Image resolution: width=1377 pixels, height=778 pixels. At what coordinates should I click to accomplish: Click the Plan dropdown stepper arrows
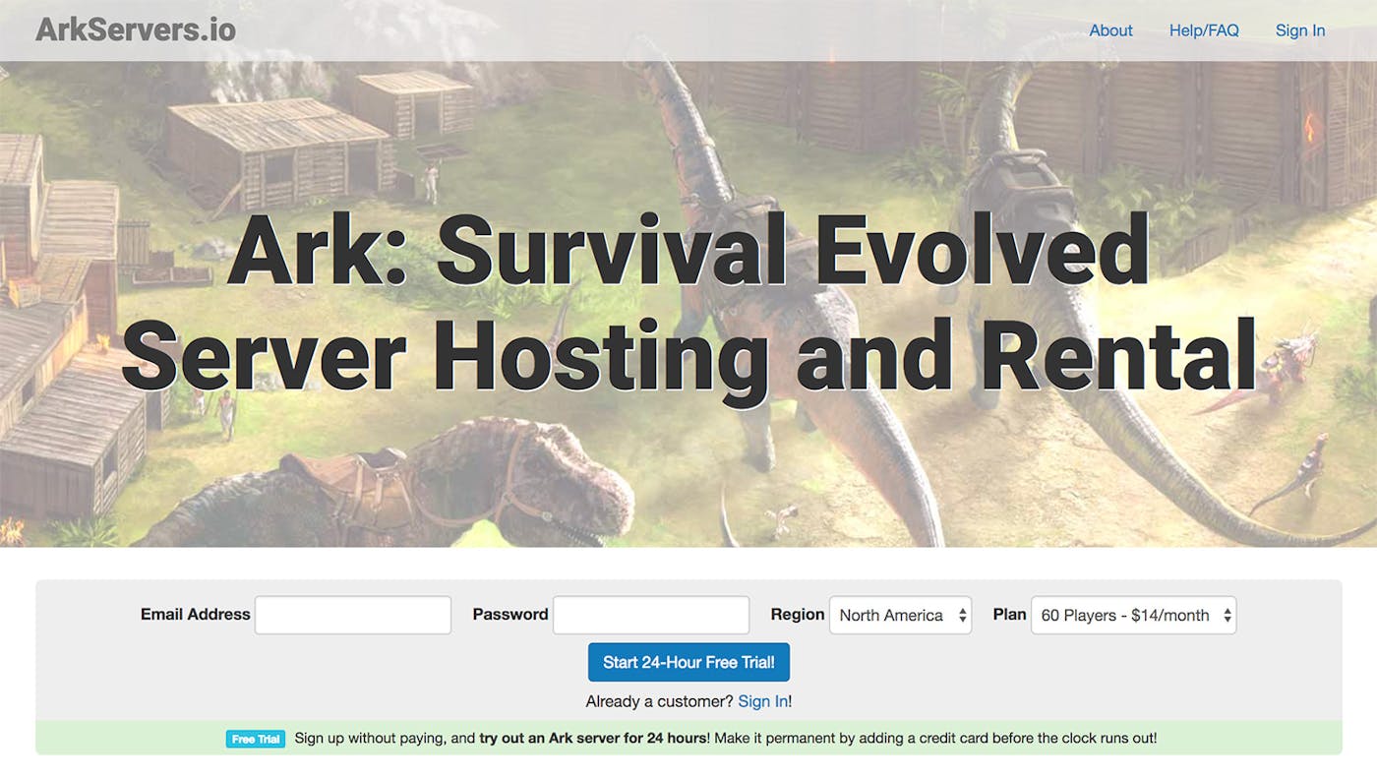pyautogui.click(x=1227, y=615)
